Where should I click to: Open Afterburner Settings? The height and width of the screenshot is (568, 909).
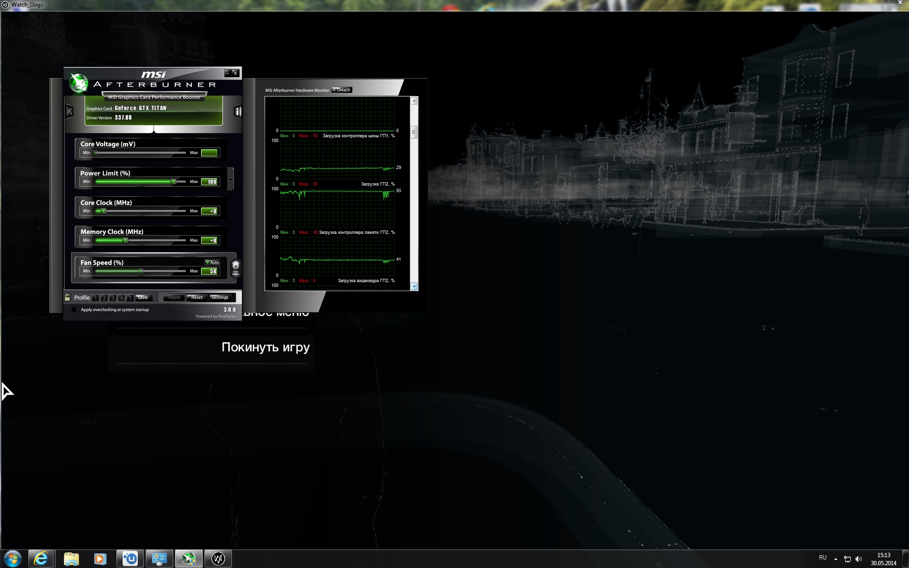[x=220, y=297]
